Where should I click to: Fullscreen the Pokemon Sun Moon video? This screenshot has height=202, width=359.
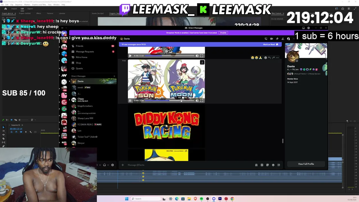click(x=202, y=100)
